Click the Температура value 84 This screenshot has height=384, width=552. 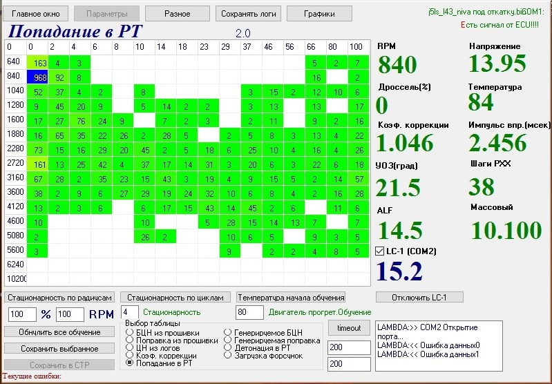tap(481, 102)
